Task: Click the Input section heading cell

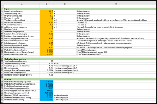Action: point(22,9)
